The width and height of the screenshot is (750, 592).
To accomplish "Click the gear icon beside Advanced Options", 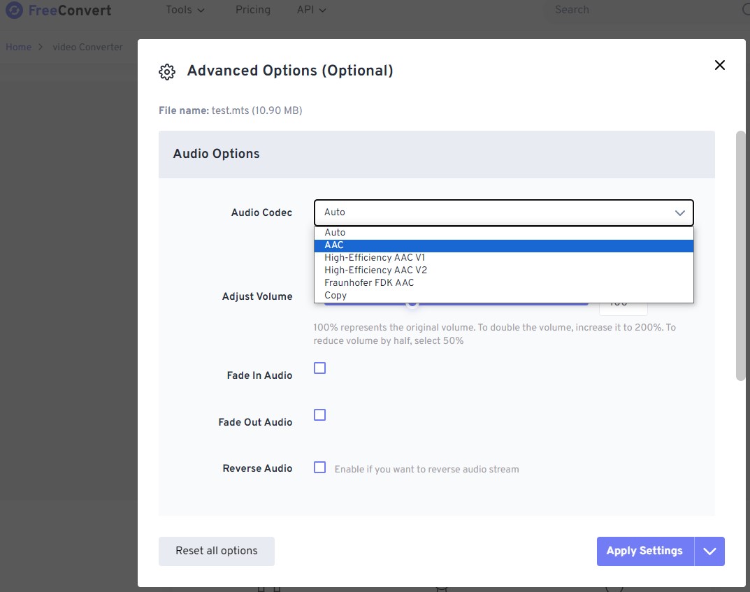I will [167, 72].
